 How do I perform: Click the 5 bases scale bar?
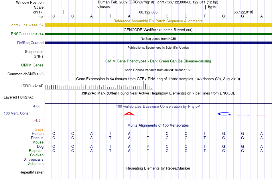pyautogui.click(x=158, y=7)
